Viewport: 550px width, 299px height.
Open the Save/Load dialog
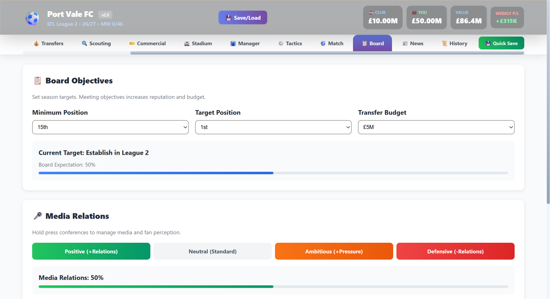click(243, 18)
